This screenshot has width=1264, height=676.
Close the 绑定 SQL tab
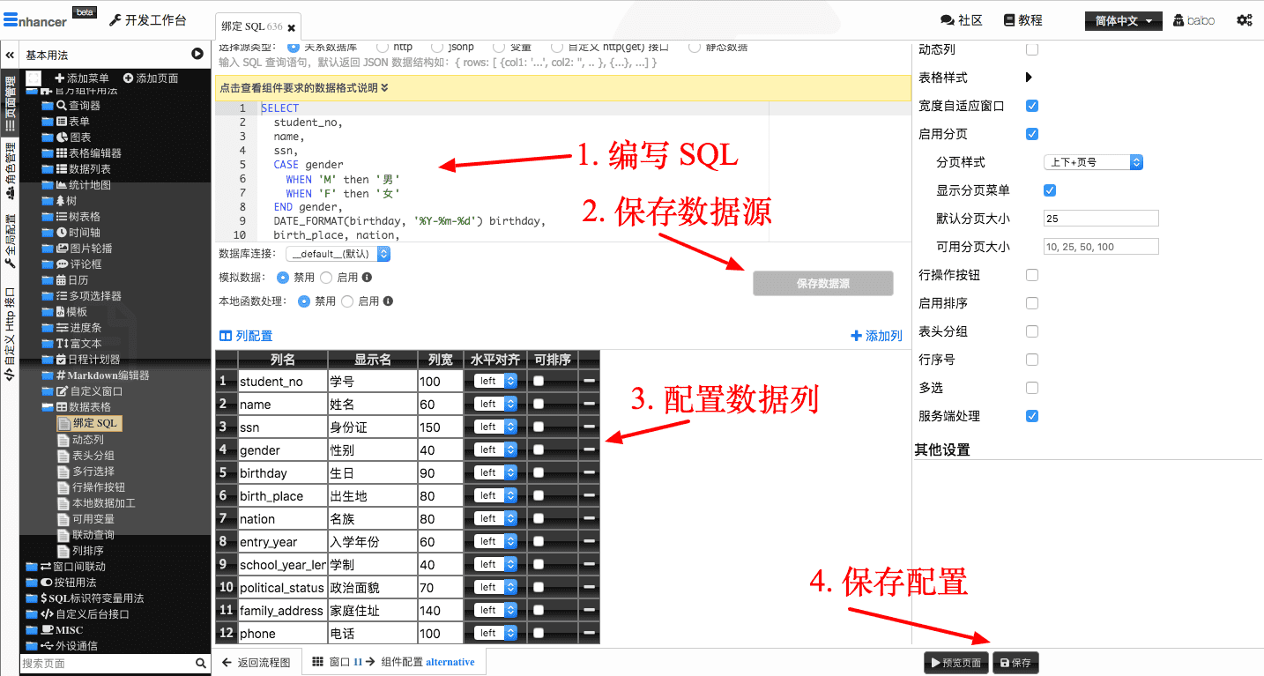(x=292, y=28)
